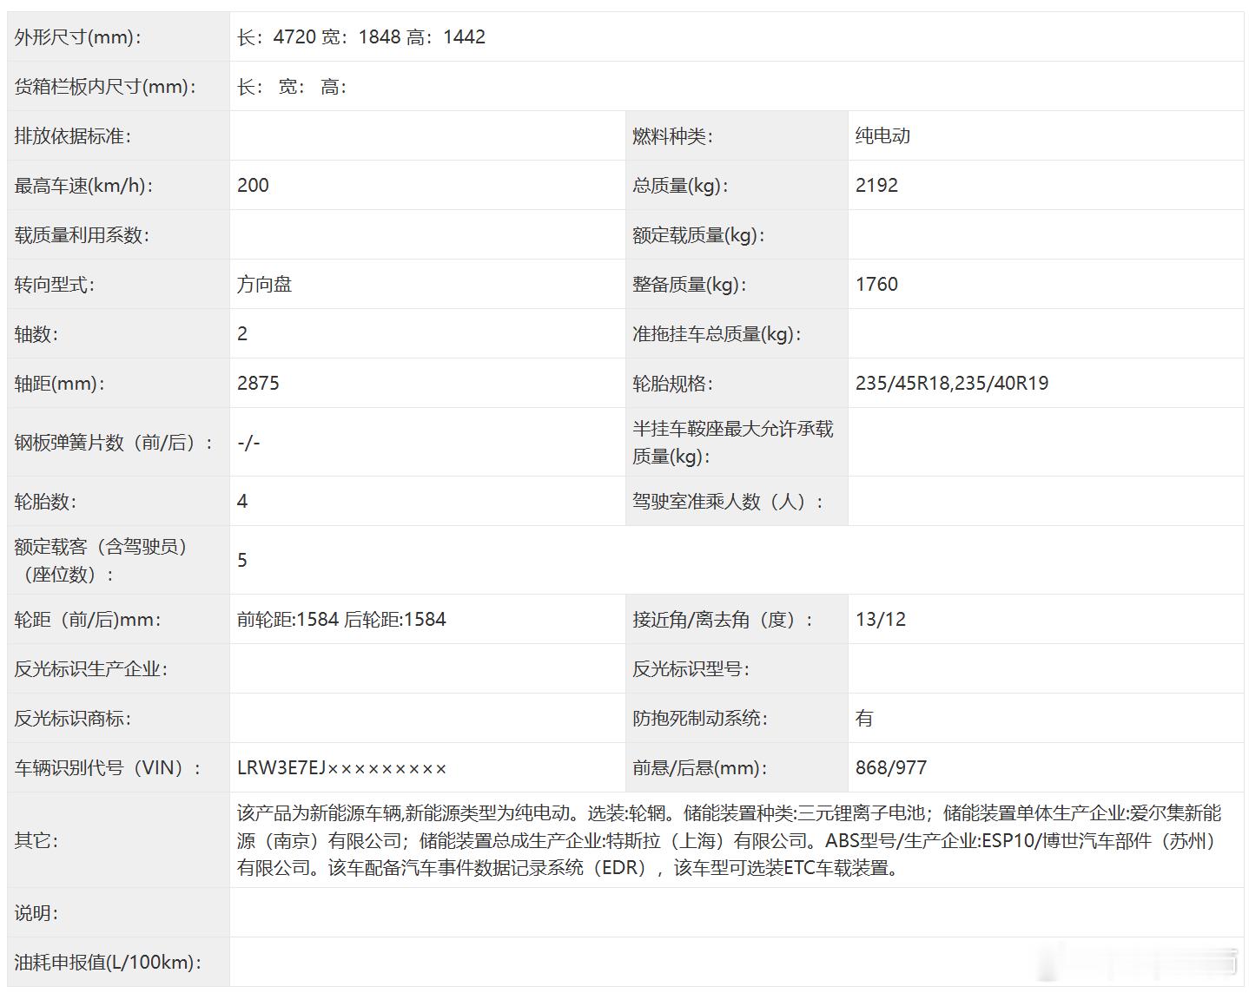Click the 轴距(mm) label
The image size is (1249, 993).
pyautogui.click(x=59, y=384)
